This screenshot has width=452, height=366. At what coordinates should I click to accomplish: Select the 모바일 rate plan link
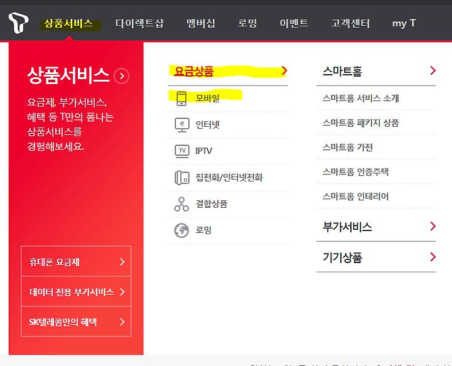208,99
